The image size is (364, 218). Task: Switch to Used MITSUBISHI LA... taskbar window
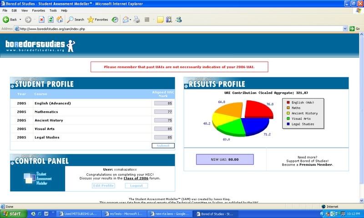click(x=79, y=214)
